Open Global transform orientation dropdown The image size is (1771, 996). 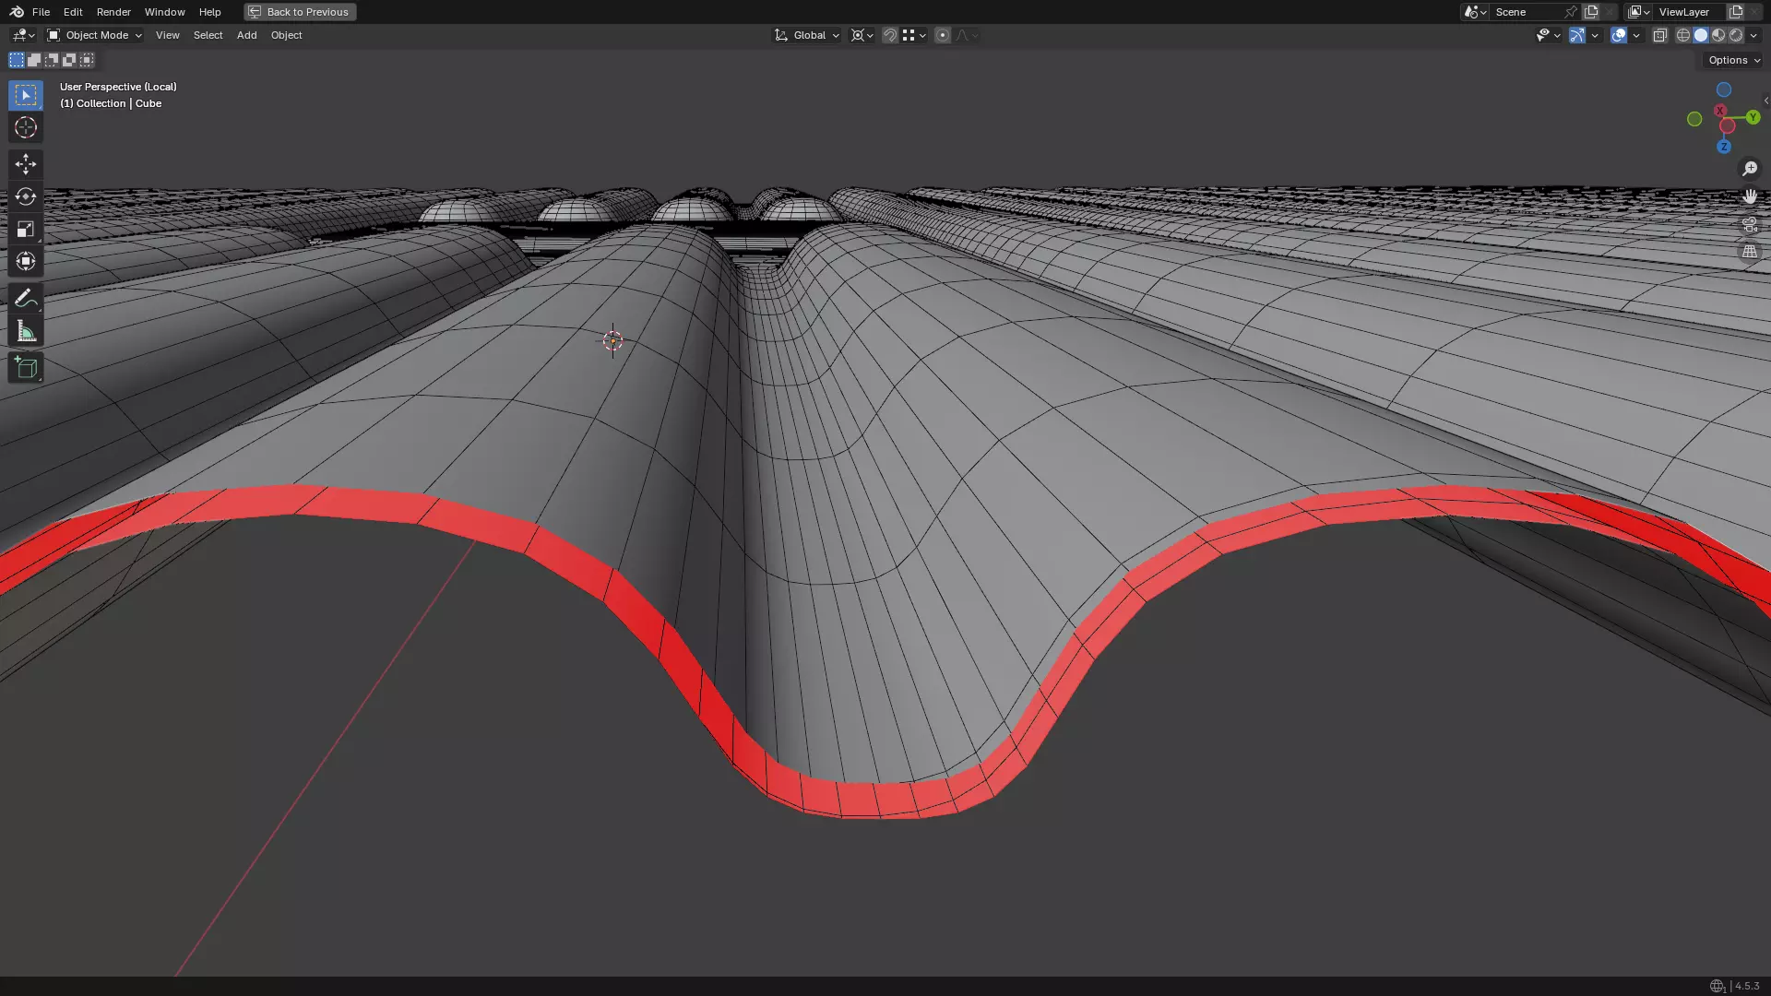point(807,35)
